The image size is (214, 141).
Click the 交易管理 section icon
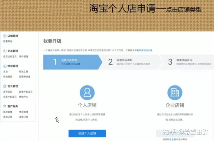[5, 51]
